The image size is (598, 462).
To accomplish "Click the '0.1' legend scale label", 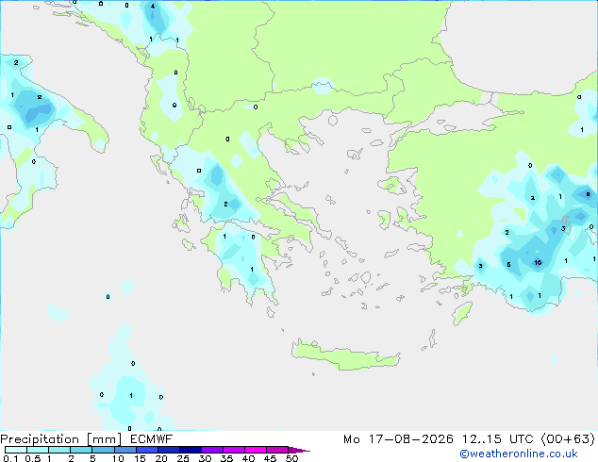I will [x=10, y=458].
